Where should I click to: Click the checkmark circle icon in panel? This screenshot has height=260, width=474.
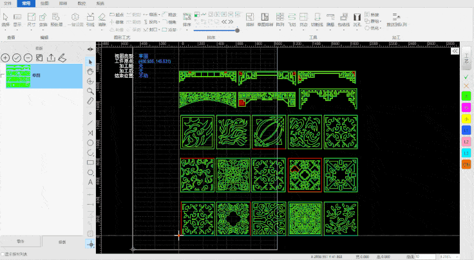[17, 58]
